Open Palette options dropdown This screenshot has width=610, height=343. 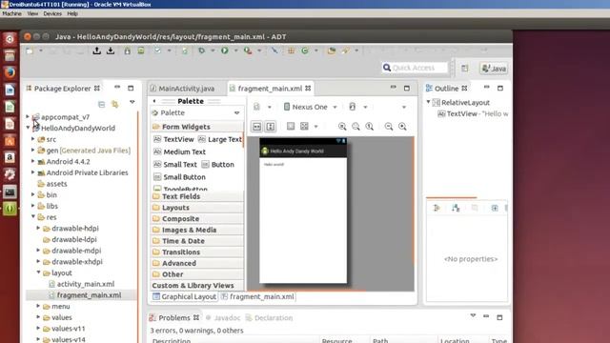point(237,113)
